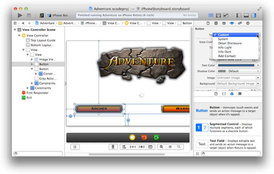Choose Info Light button type

tap(235, 47)
